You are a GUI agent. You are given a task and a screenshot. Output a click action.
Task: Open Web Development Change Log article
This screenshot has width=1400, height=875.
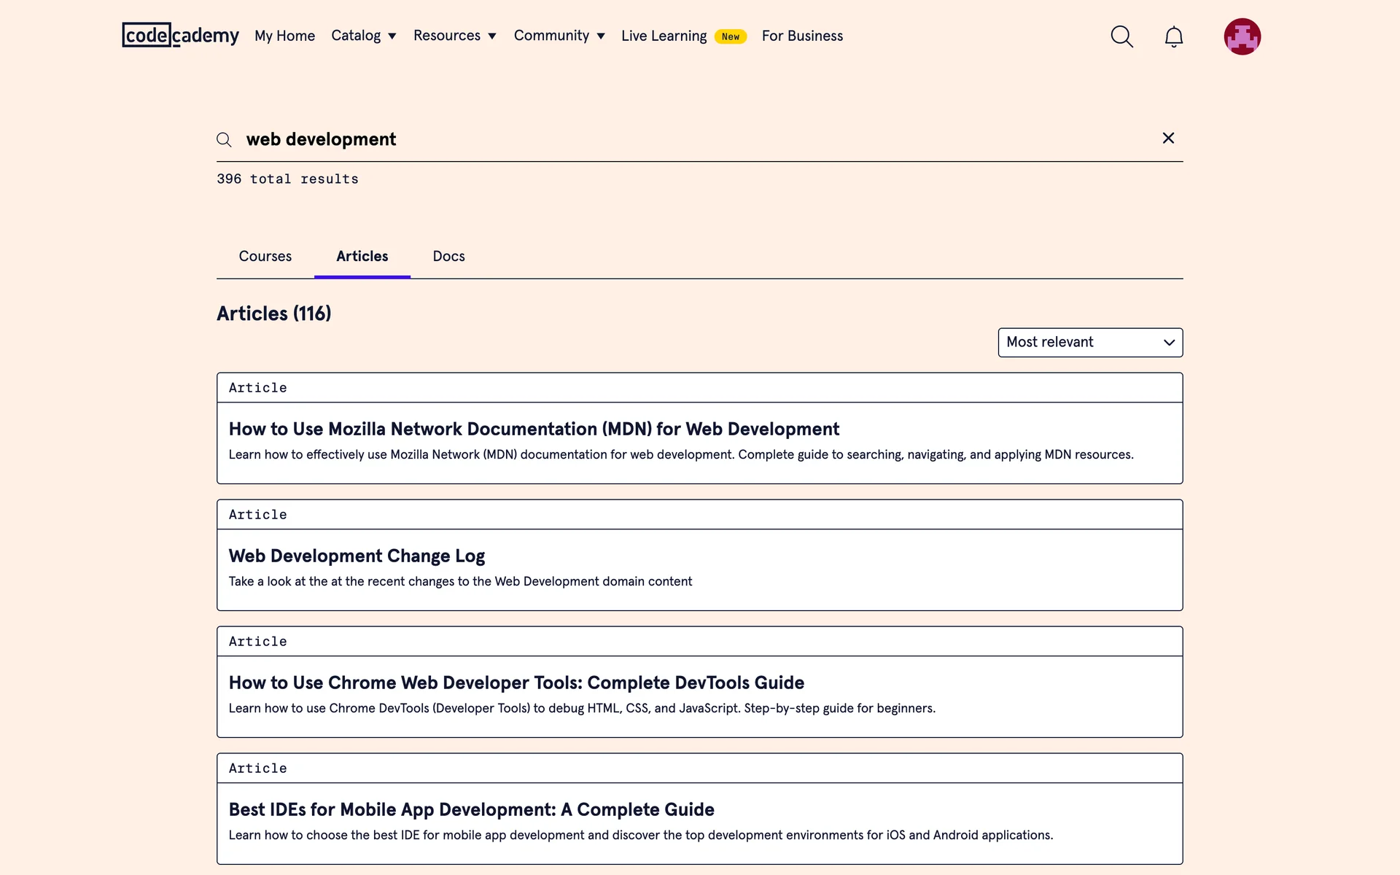(357, 556)
